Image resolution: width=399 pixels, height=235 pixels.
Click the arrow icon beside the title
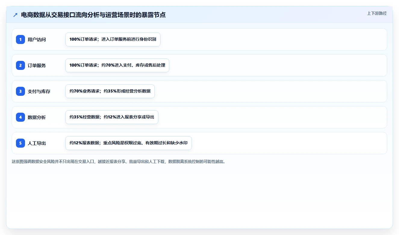point(15,15)
